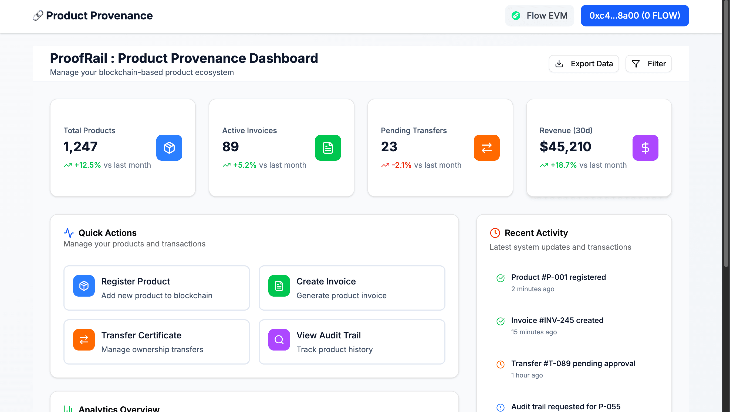Click the purple Revenue dollar icon
The image size is (730, 412).
pyautogui.click(x=645, y=148)
